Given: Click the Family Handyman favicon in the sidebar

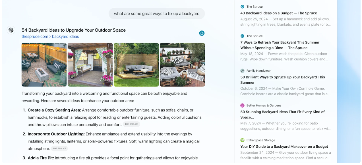Looking at the screenshot, I should 242,71.
